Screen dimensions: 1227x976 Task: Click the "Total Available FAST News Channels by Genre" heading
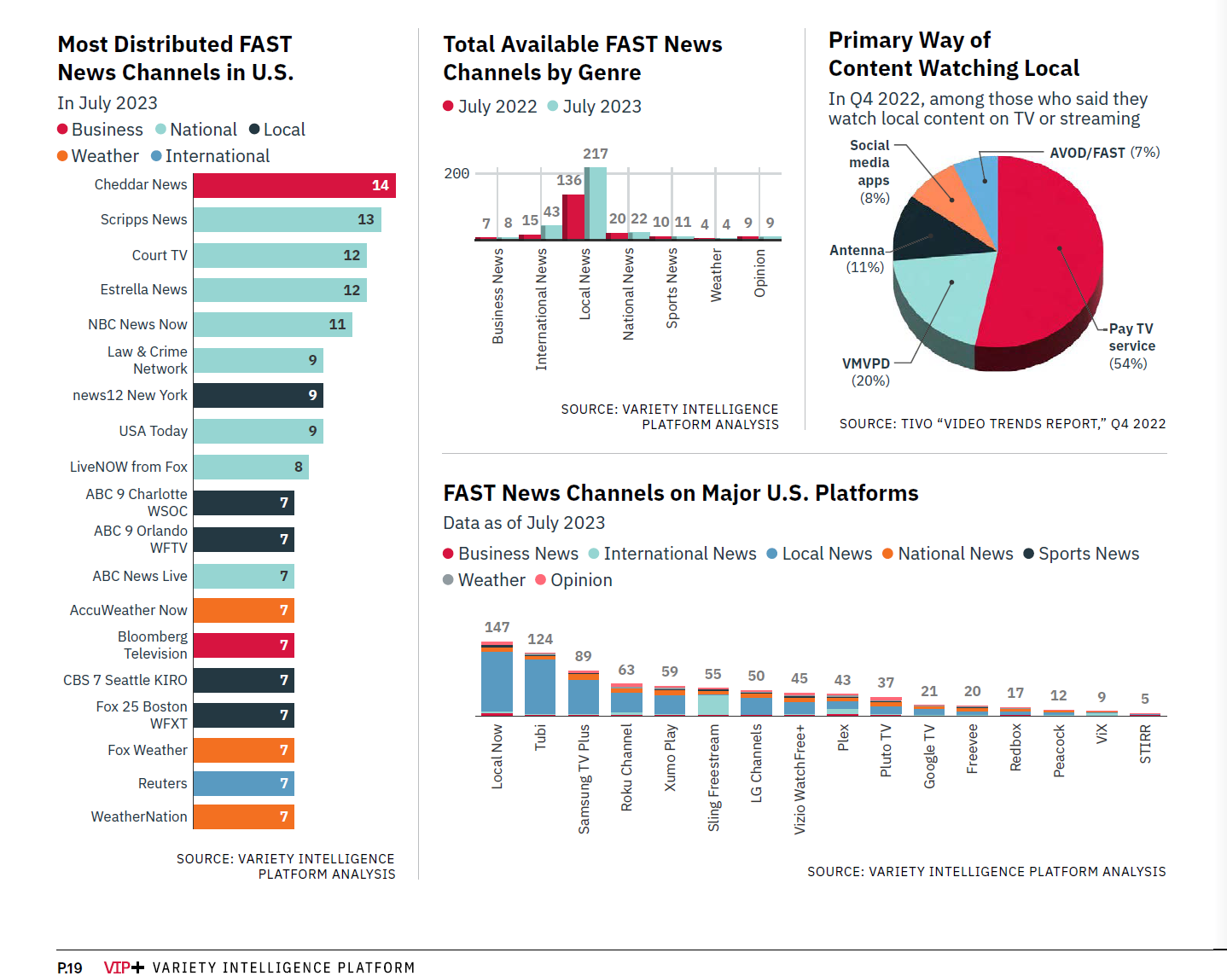point(583,58)
